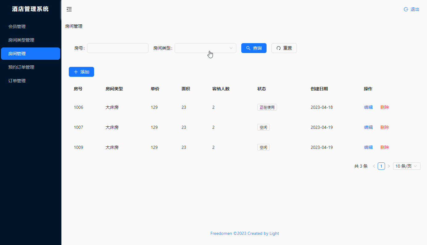The image size is (427, 245).
Task: Open 预约订单管理 in the sidebar
Action: pyautogui.click(x=31, y=67)
